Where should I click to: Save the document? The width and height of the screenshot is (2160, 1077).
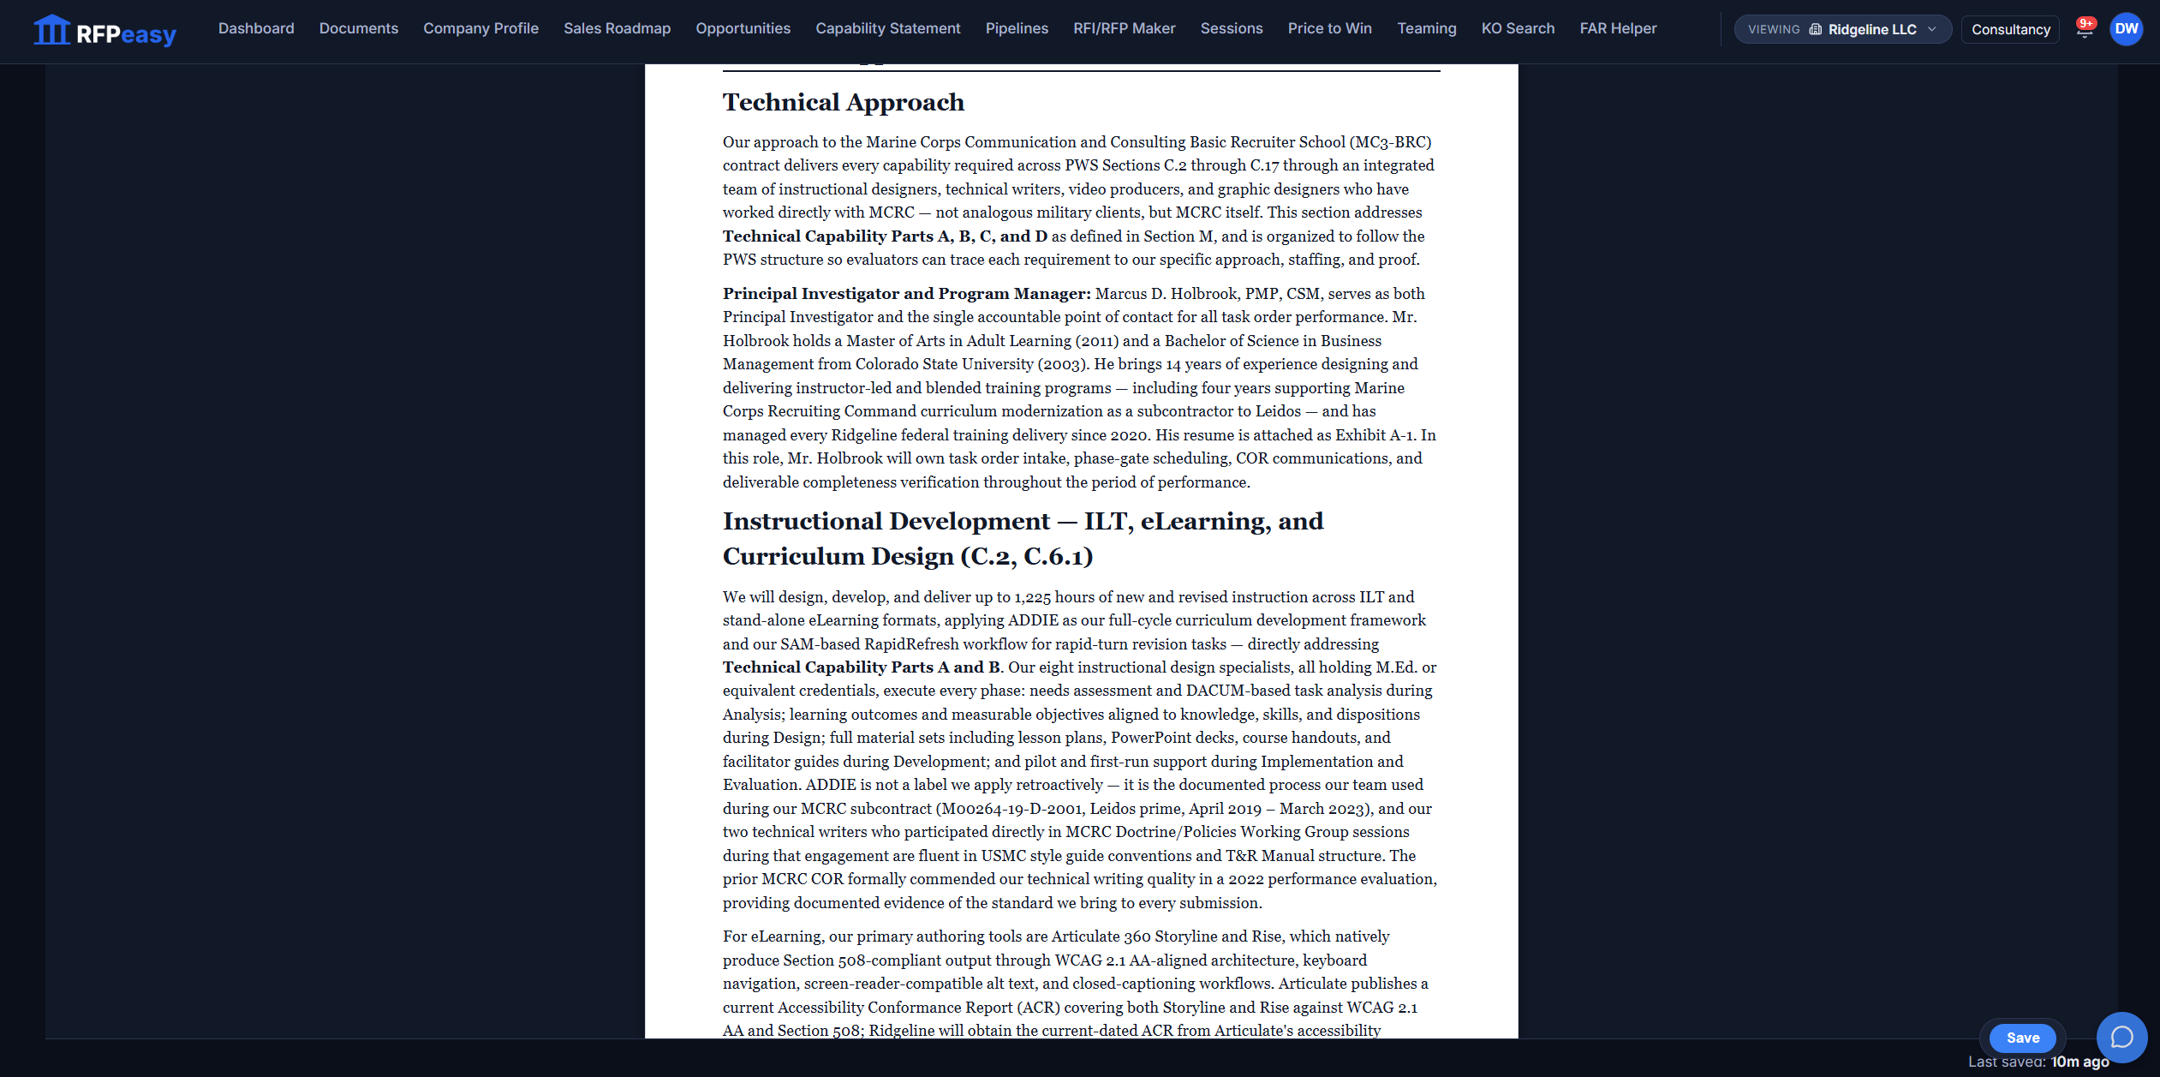pyautogui.click(x=2022, y=1038)
